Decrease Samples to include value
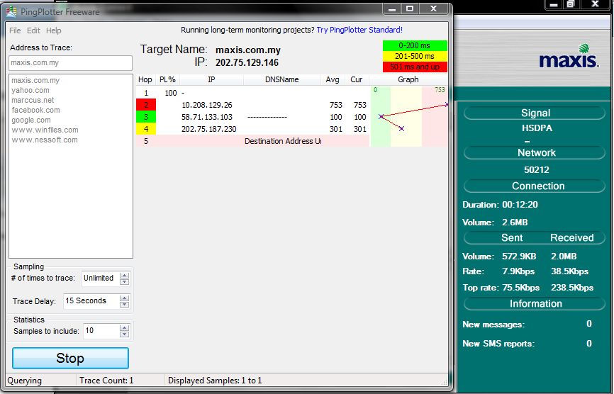614x394 pixels. click(x=125, y=334)
